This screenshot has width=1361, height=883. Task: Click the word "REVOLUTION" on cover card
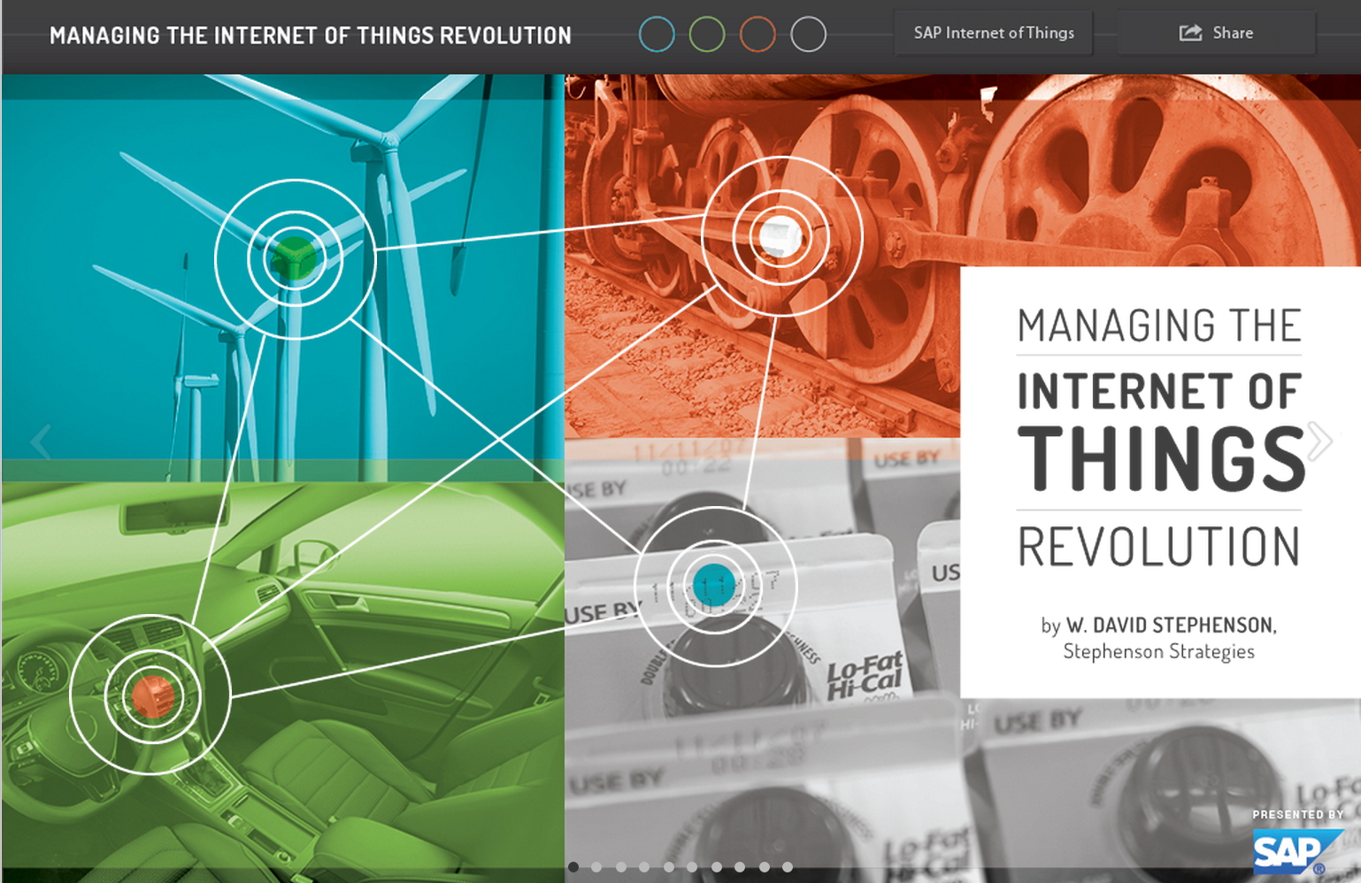point(1159,547)
